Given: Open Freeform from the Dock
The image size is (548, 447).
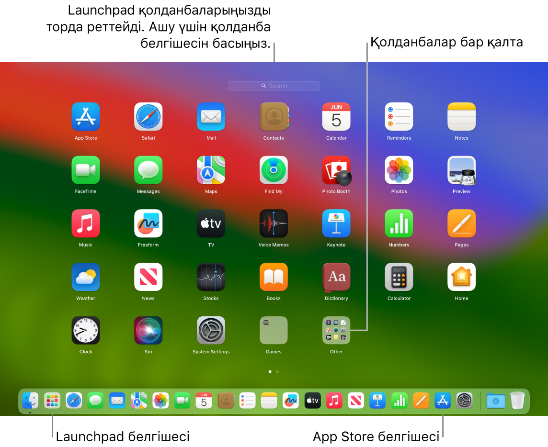Looking at the screenshot, I should [291, 401].
